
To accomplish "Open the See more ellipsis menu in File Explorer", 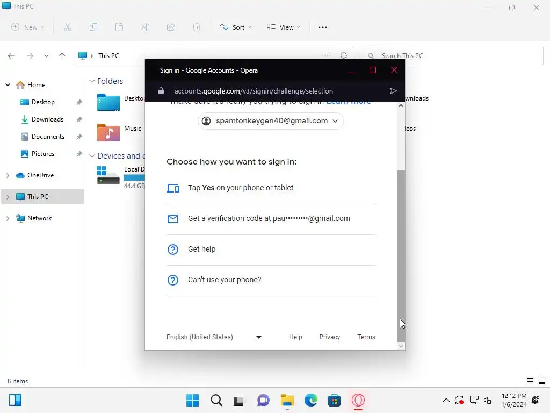I will 322,27.
